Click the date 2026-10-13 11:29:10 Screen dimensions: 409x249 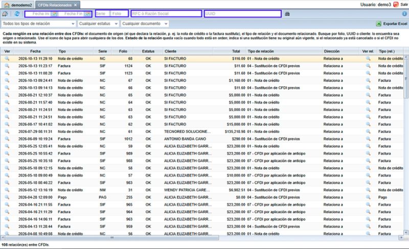pos(35,58)
